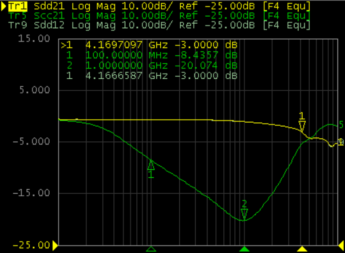Select the 4.1666587 GHz marker readout
345x253 pixels.
149,76
